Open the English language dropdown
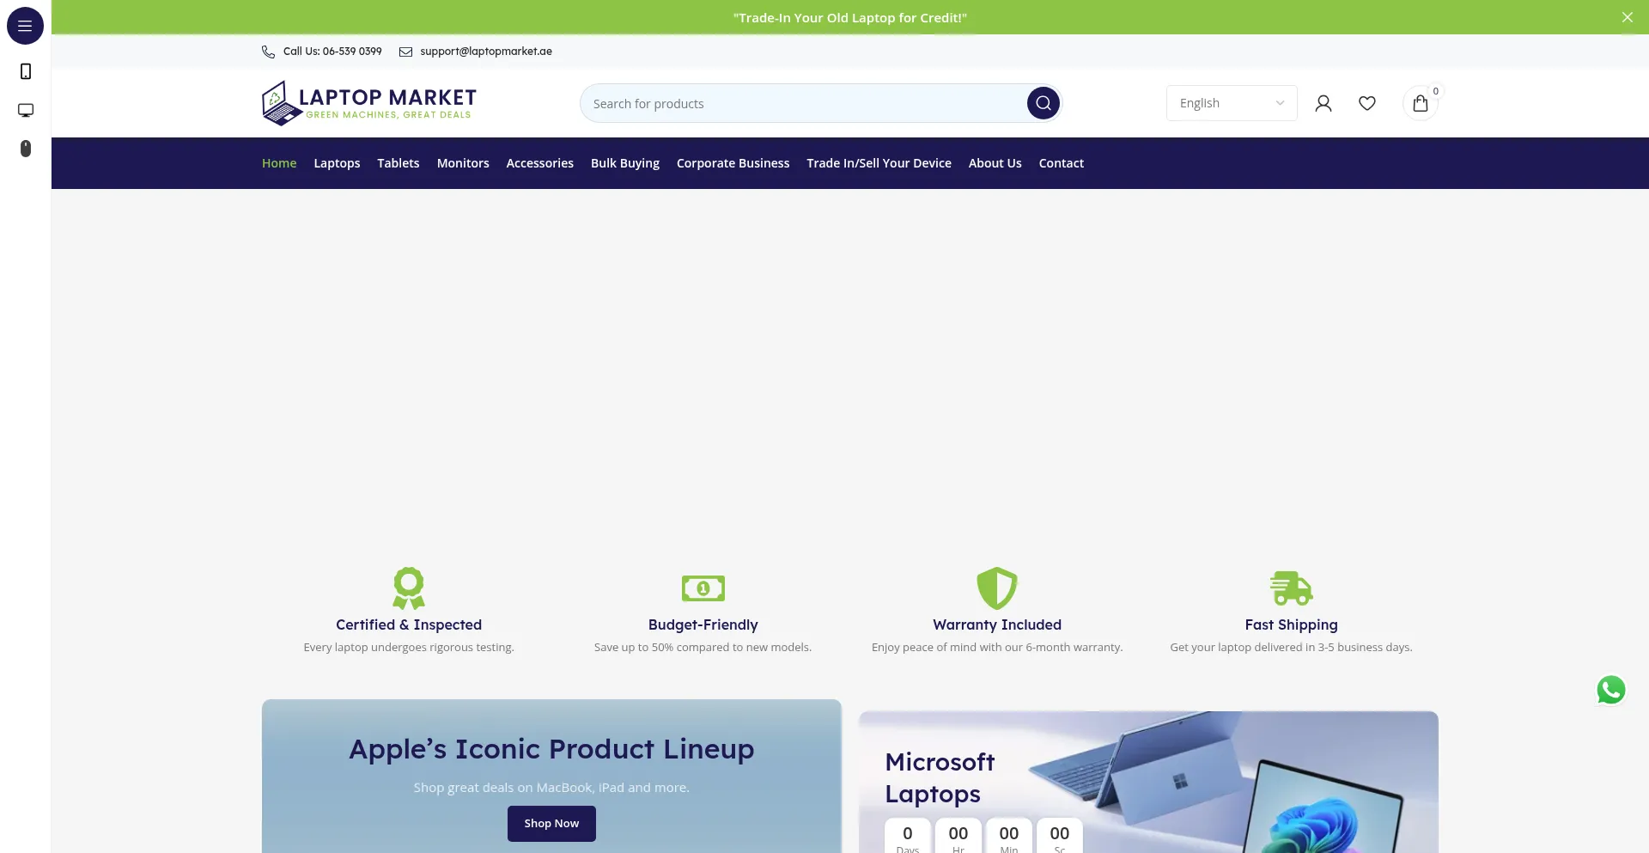This screenshot has height=853, width=1649. point(1231,103)
